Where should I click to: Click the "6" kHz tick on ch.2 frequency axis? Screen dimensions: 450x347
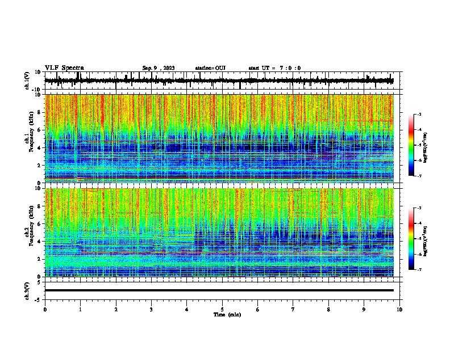(39, 224)
